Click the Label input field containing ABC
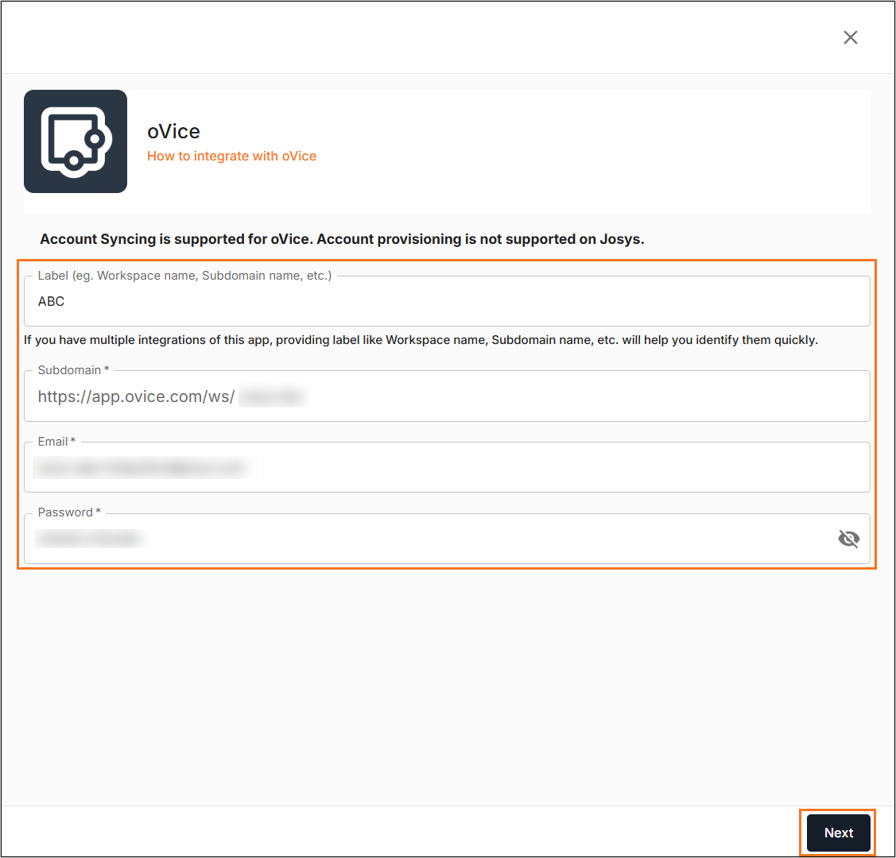The image size is (896, 858). pyautogui.click(x=447, y=301)
